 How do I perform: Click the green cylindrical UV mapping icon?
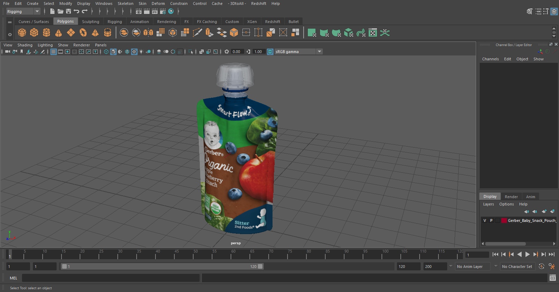click(324, 33)
